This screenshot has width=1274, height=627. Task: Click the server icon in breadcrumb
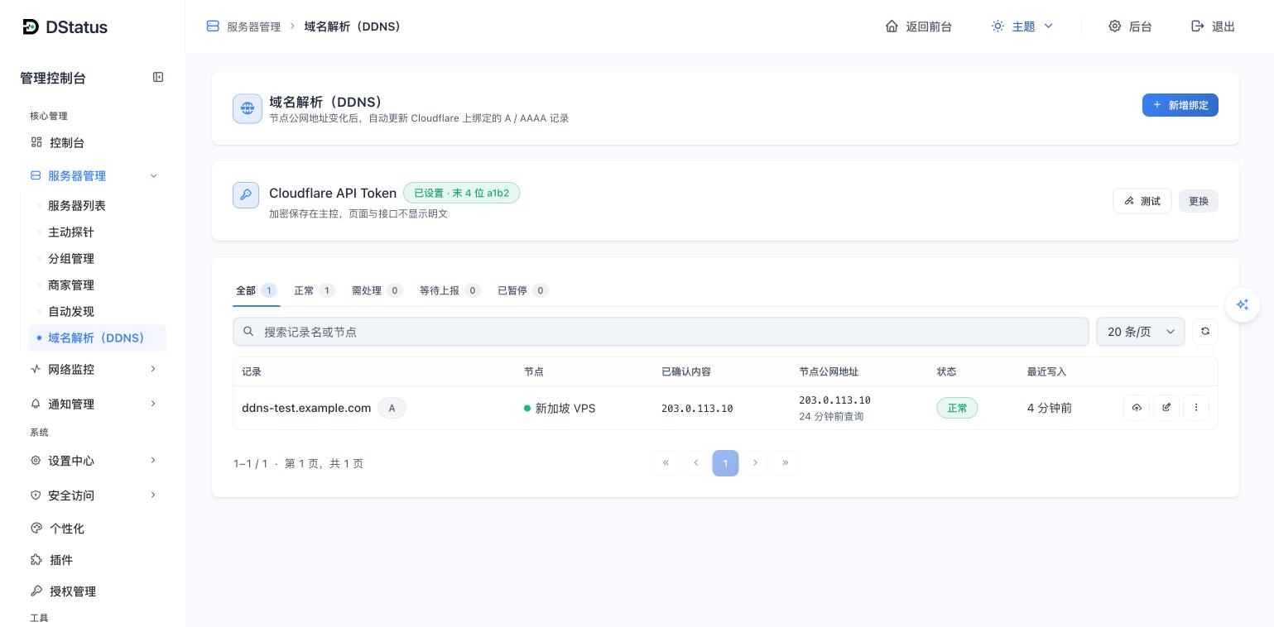(213, 26)
